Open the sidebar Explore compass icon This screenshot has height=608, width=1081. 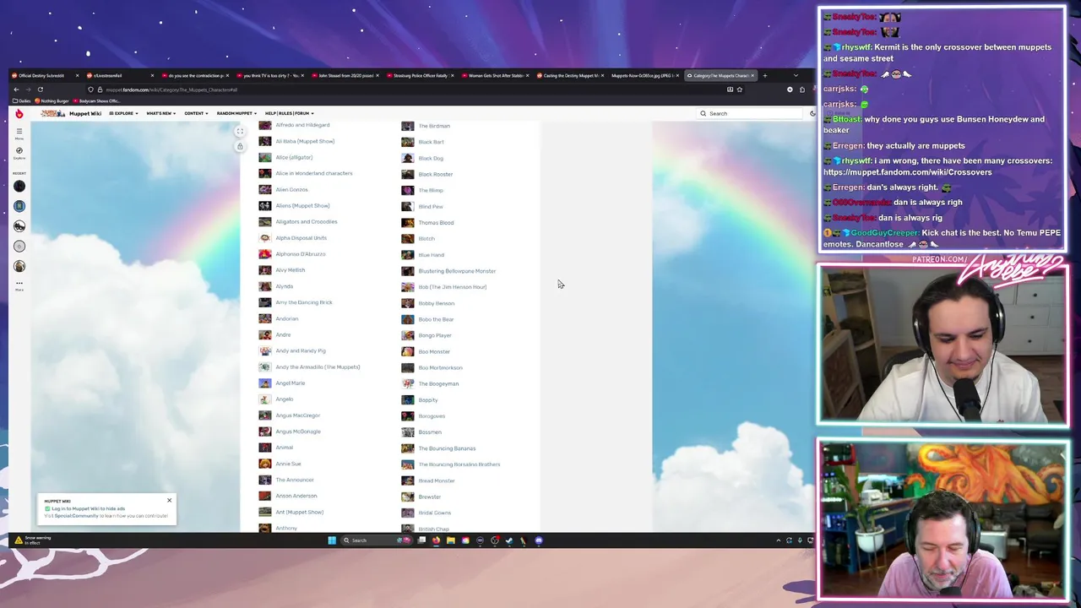(19, 152)
